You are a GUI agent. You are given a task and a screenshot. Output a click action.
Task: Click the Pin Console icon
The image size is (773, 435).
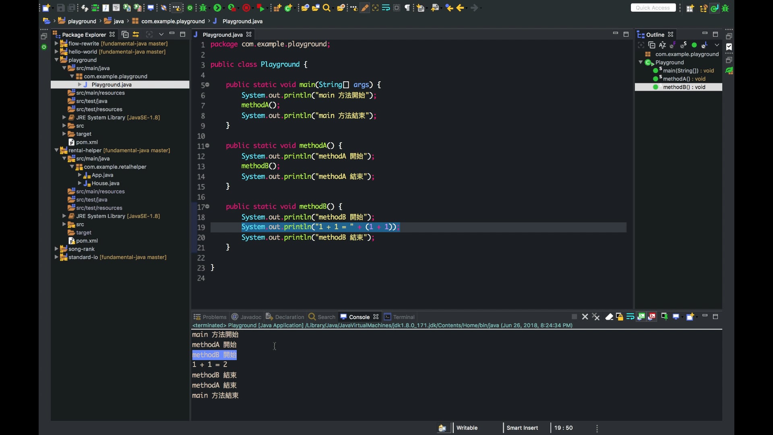pos(664,317)
